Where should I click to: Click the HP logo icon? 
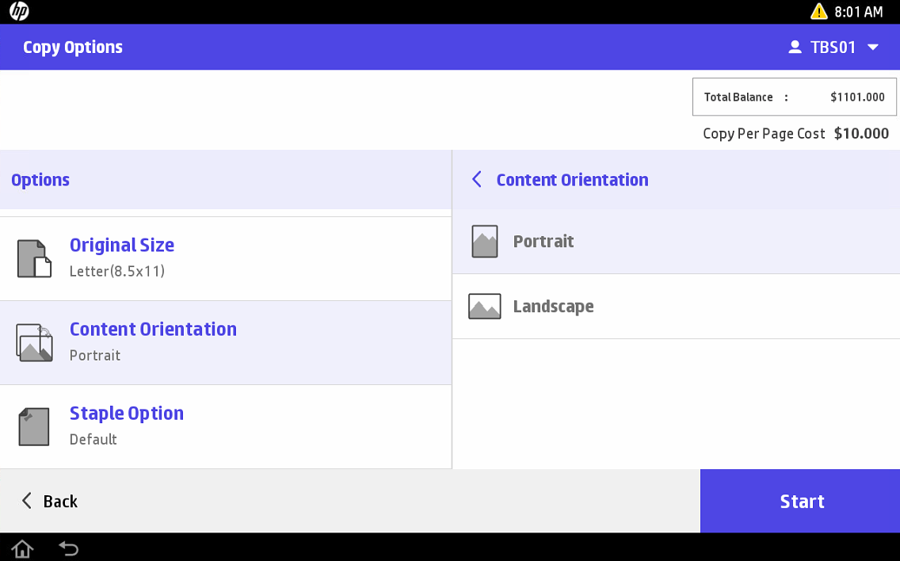(19, 12)
